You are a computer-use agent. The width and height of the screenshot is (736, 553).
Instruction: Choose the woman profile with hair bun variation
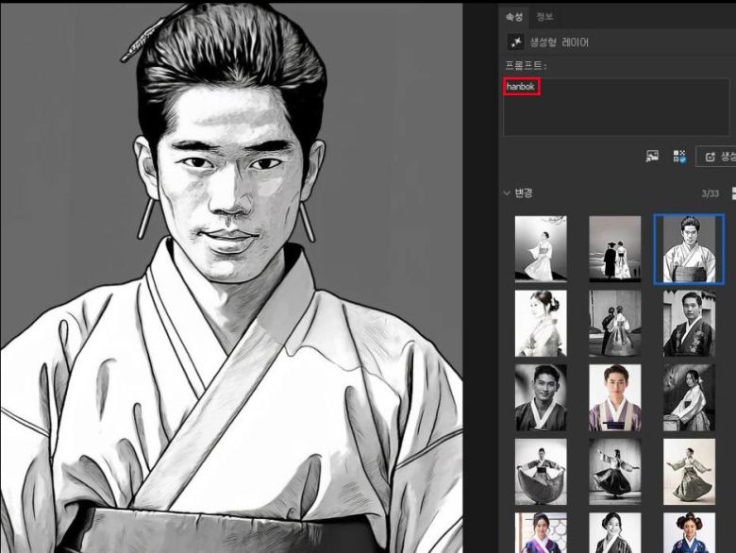click(x=541, y=323)
